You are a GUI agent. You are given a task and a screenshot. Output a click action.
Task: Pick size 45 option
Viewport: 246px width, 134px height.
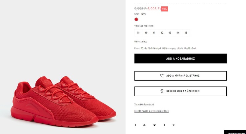(x=186, y=33)
